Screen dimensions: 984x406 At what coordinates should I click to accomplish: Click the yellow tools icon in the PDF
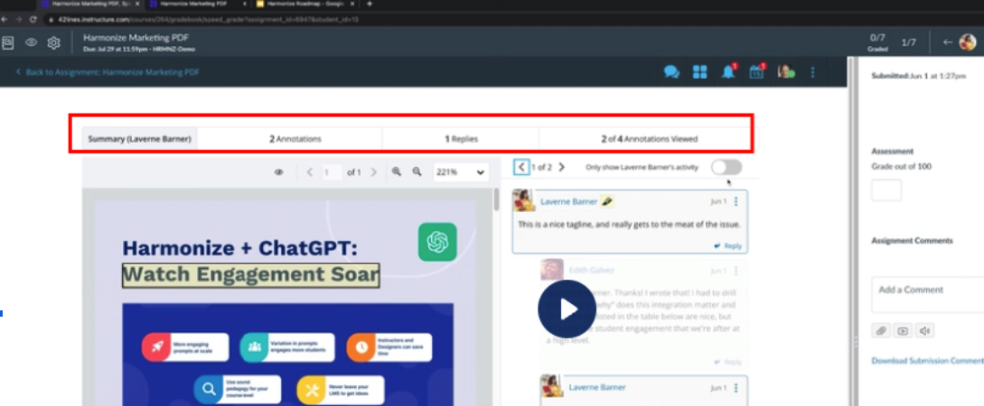(311, 390)
